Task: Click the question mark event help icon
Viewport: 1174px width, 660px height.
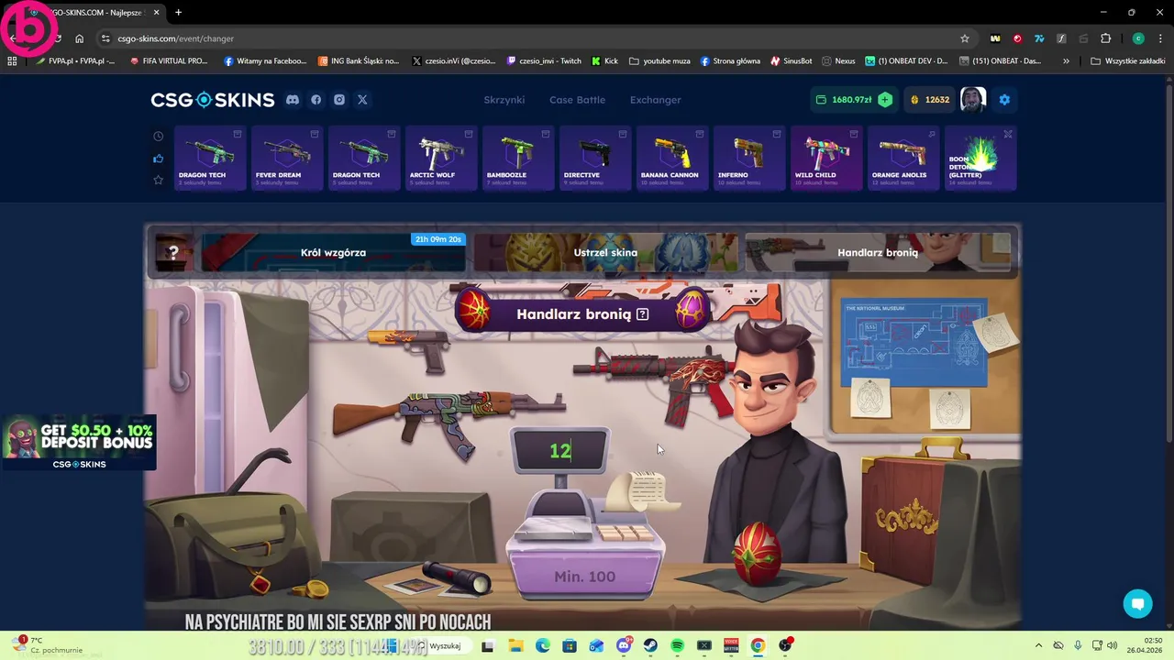Action: (x=172, y=253)
